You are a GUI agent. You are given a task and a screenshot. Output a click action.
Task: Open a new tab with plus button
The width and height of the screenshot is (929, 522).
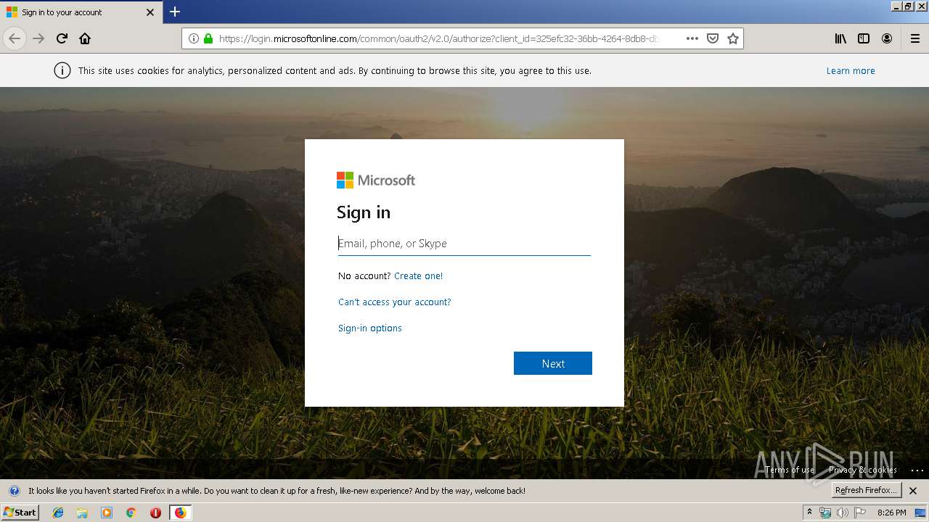click(175, 12)
